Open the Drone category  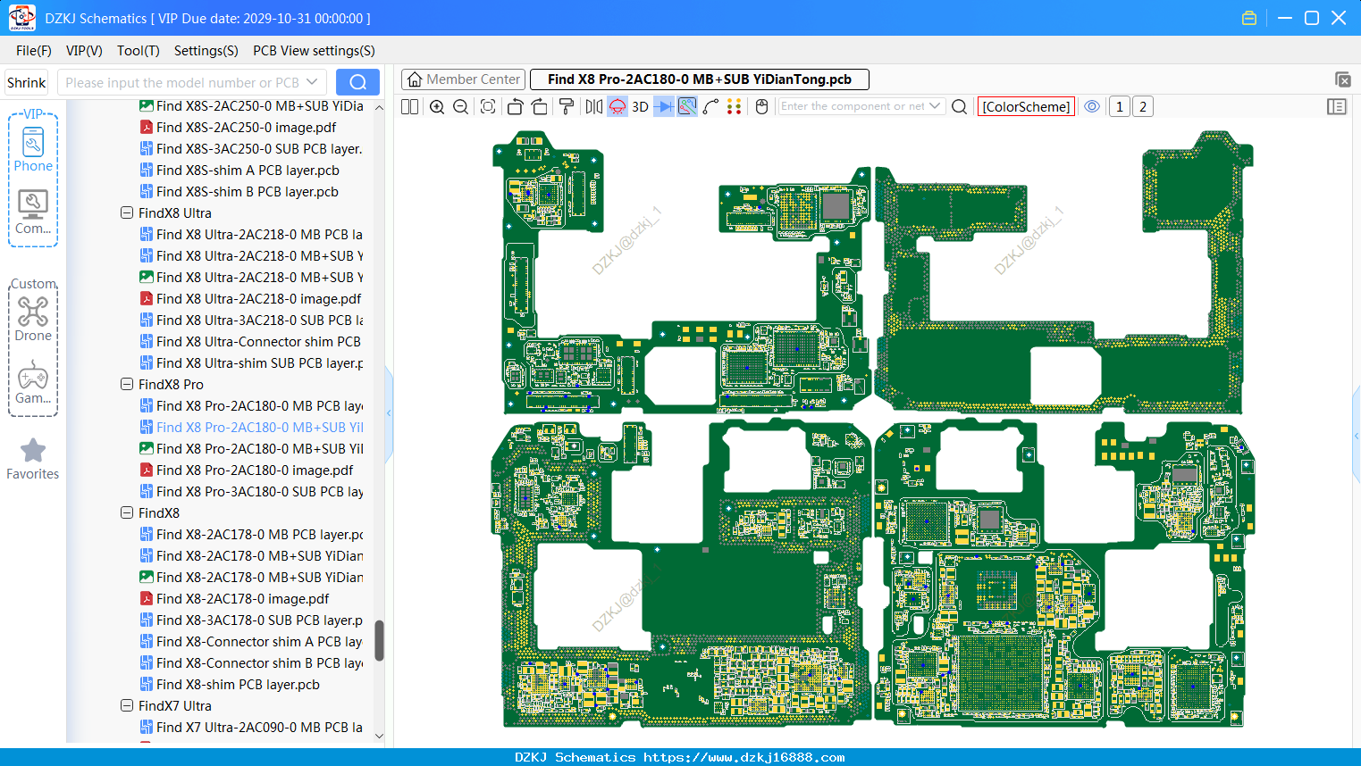33,319
